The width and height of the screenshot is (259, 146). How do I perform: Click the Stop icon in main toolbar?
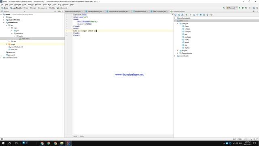[x=250, y=8]
